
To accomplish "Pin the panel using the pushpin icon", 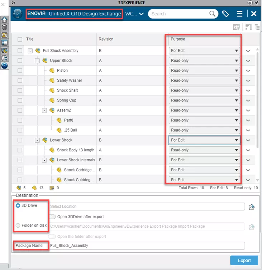I will click(256, 3).
